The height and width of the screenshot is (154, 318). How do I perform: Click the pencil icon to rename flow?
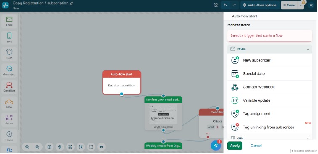(x=72, y=3)
